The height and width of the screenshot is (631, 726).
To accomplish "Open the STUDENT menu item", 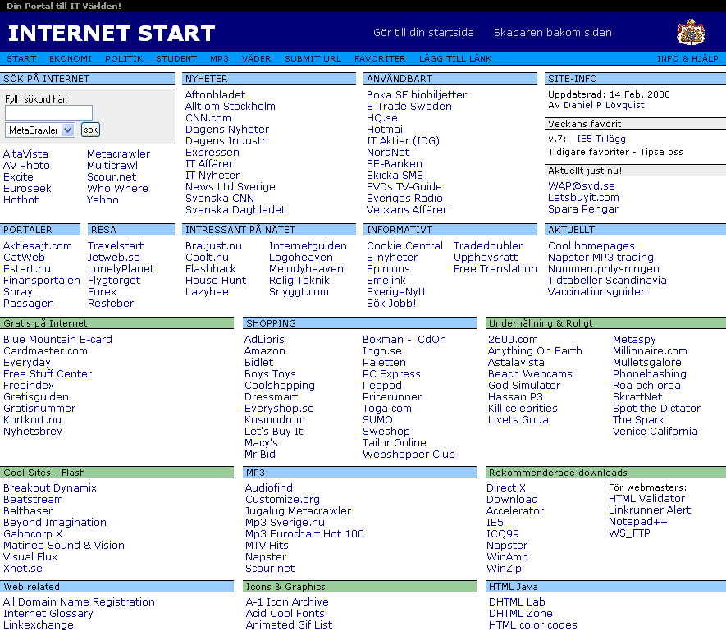I will pyautogui.click(x=176, y=59).
